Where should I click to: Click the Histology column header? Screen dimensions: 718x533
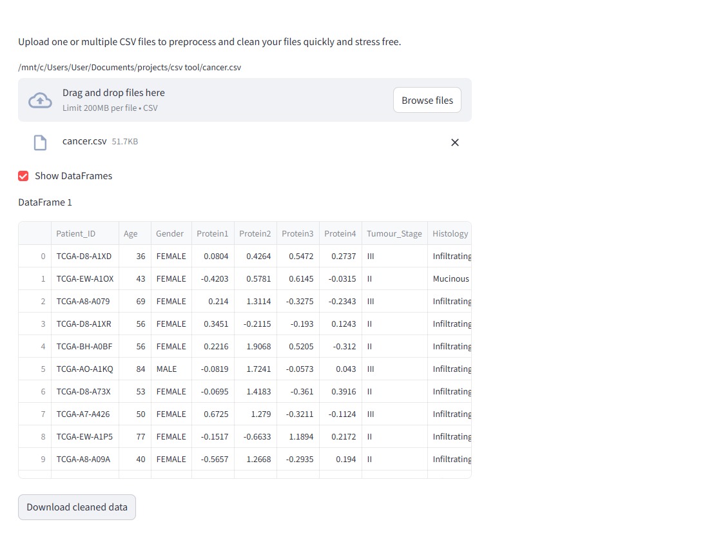click(x=450, y=233)
